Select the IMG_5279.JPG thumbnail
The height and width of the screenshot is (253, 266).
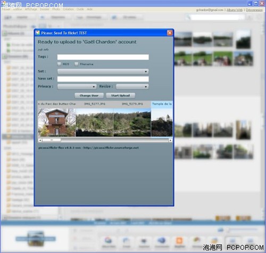tap(132, 123)
